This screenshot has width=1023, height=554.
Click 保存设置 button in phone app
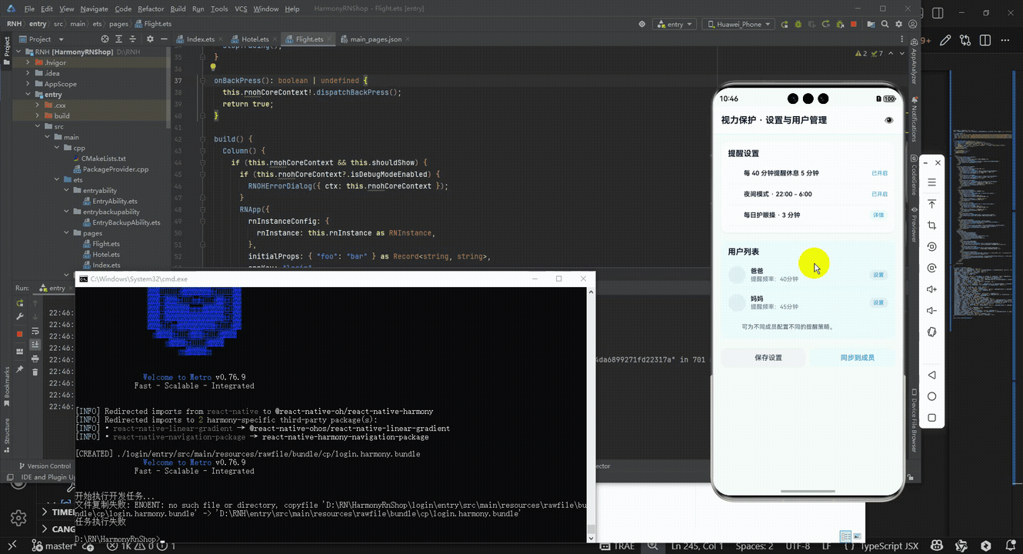tap(768, 358)
